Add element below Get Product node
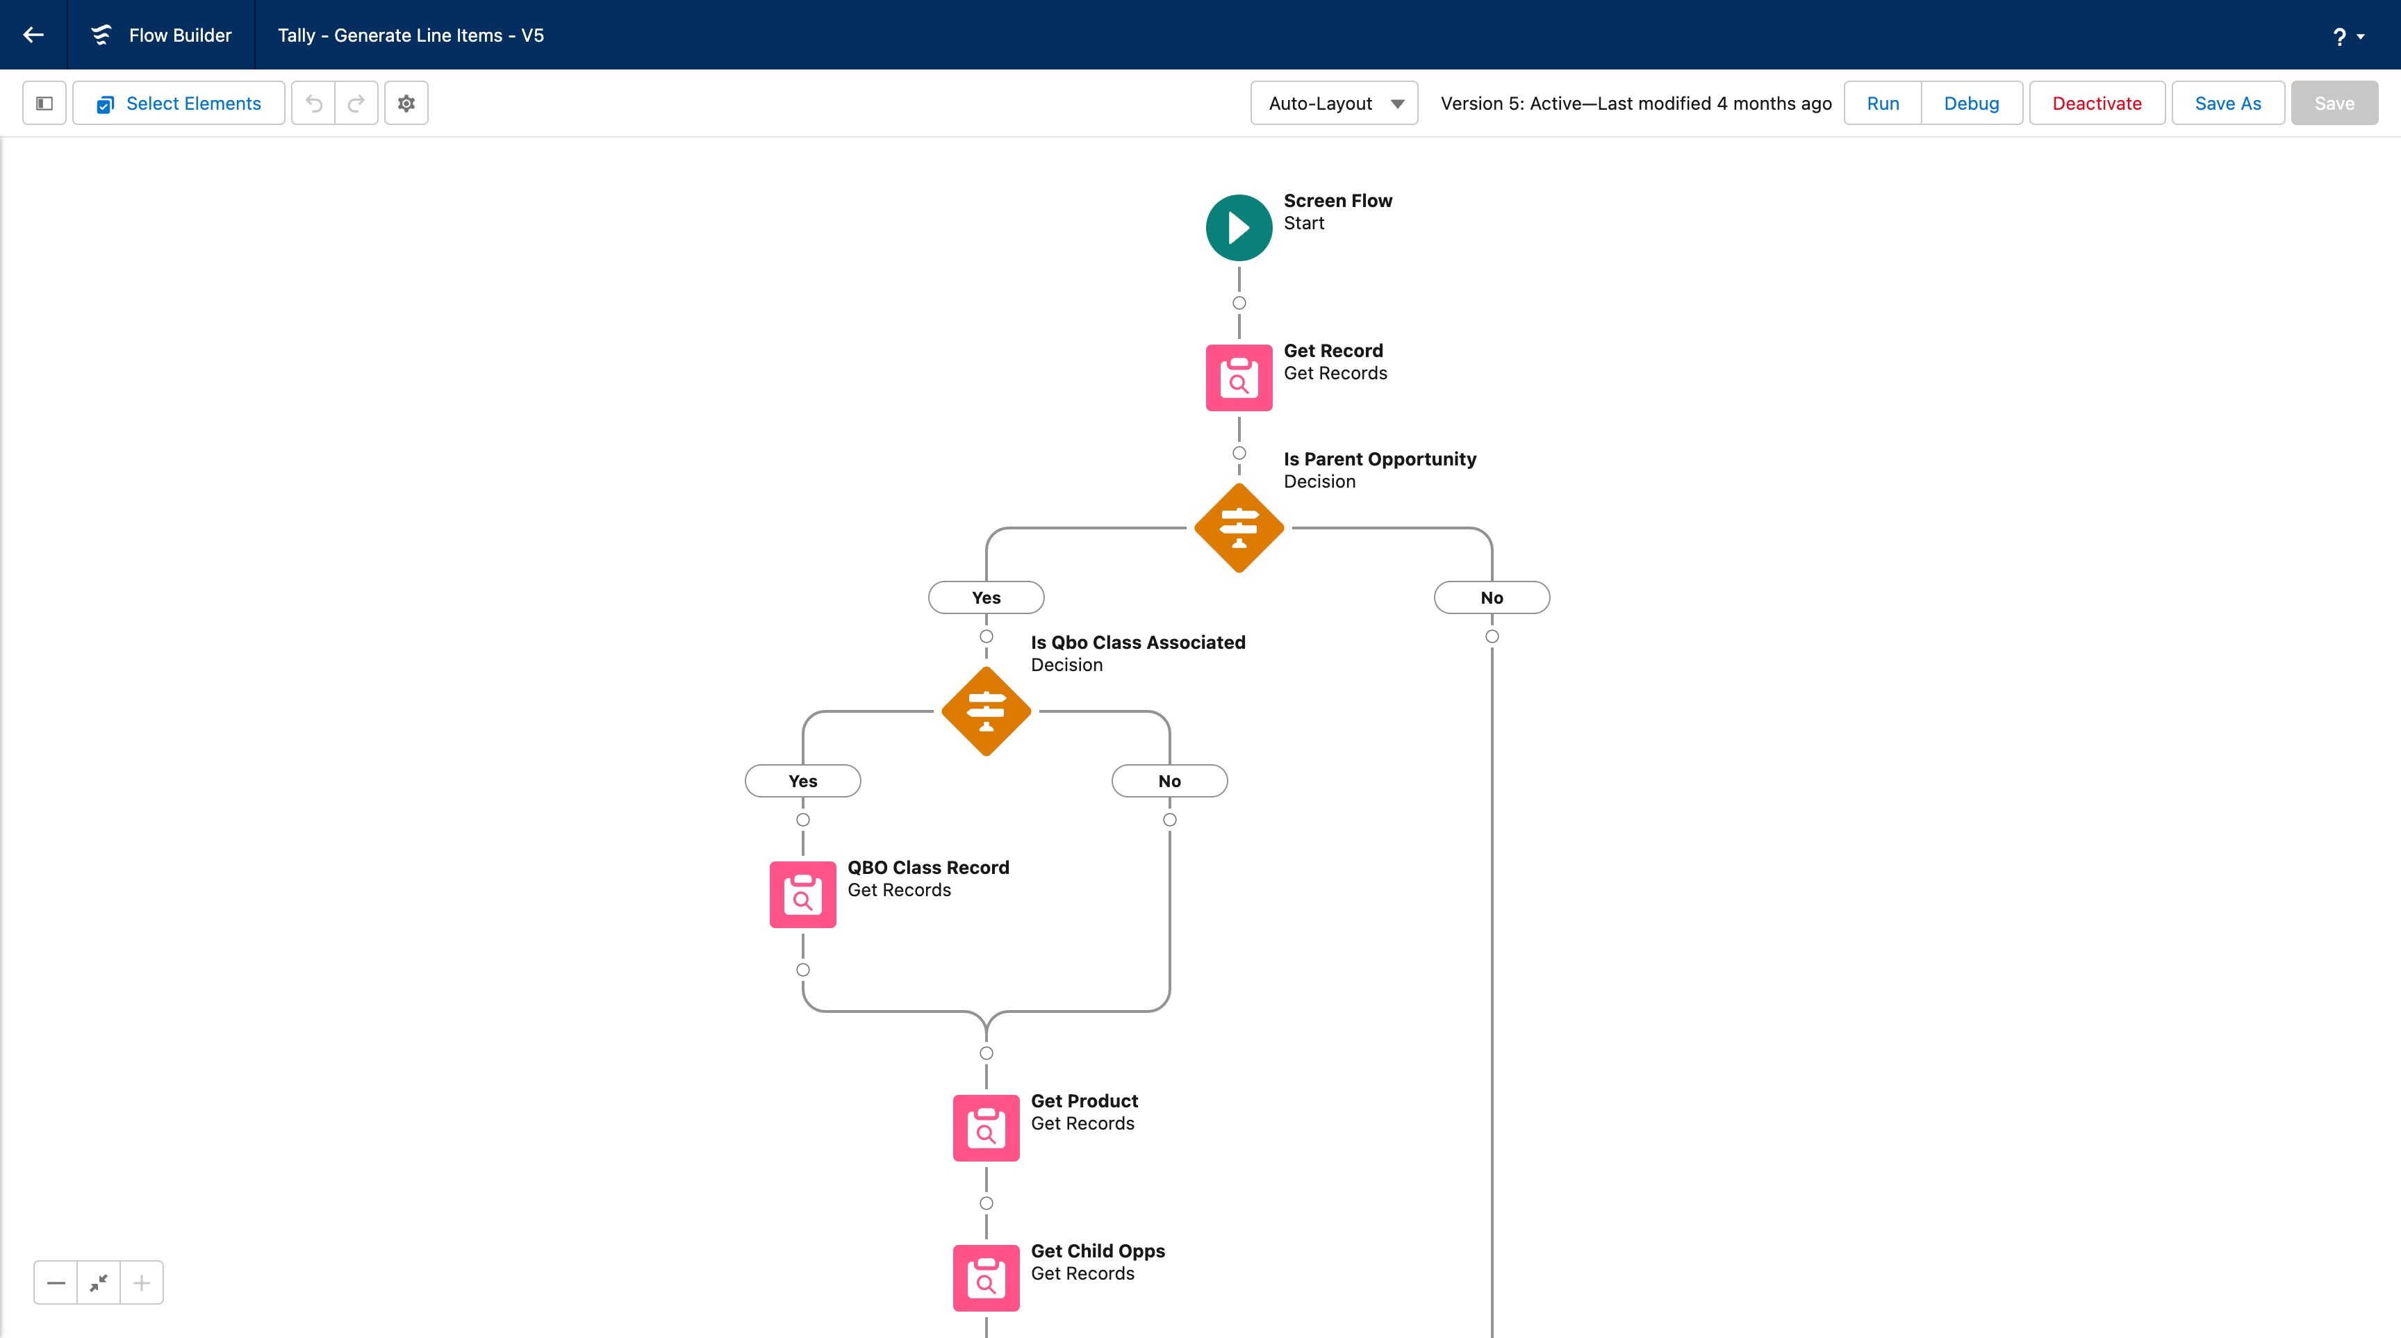Viewport: 2401px width, 1338px height. 986,1204
